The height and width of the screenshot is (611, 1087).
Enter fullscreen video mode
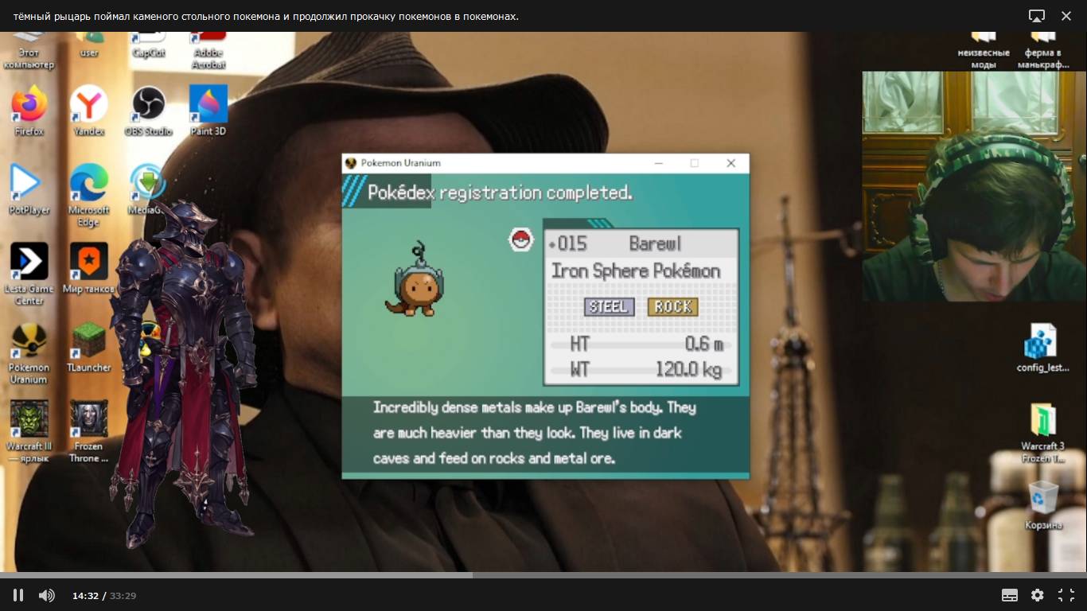[1066, 595]
